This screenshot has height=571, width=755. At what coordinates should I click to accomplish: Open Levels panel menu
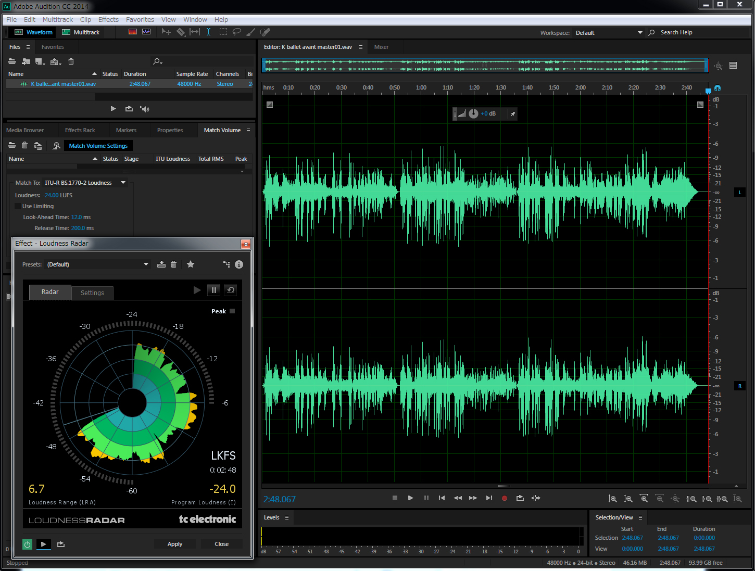point(286,517)
